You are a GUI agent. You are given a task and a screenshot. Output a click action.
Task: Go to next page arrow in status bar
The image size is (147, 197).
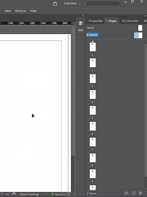point(2,194)
